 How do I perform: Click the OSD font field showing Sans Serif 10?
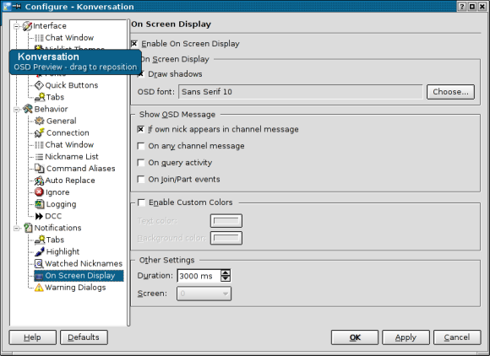point(300,92)
